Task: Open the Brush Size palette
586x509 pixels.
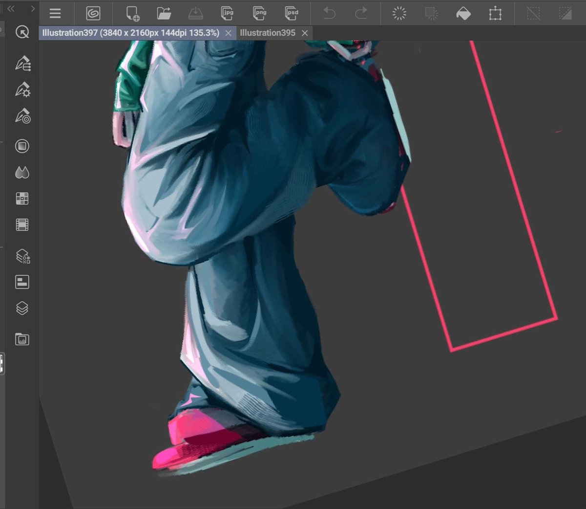Action: point(22,116)
